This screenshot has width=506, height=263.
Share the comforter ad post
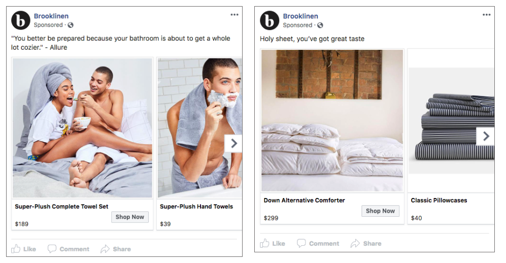point(366,243)
